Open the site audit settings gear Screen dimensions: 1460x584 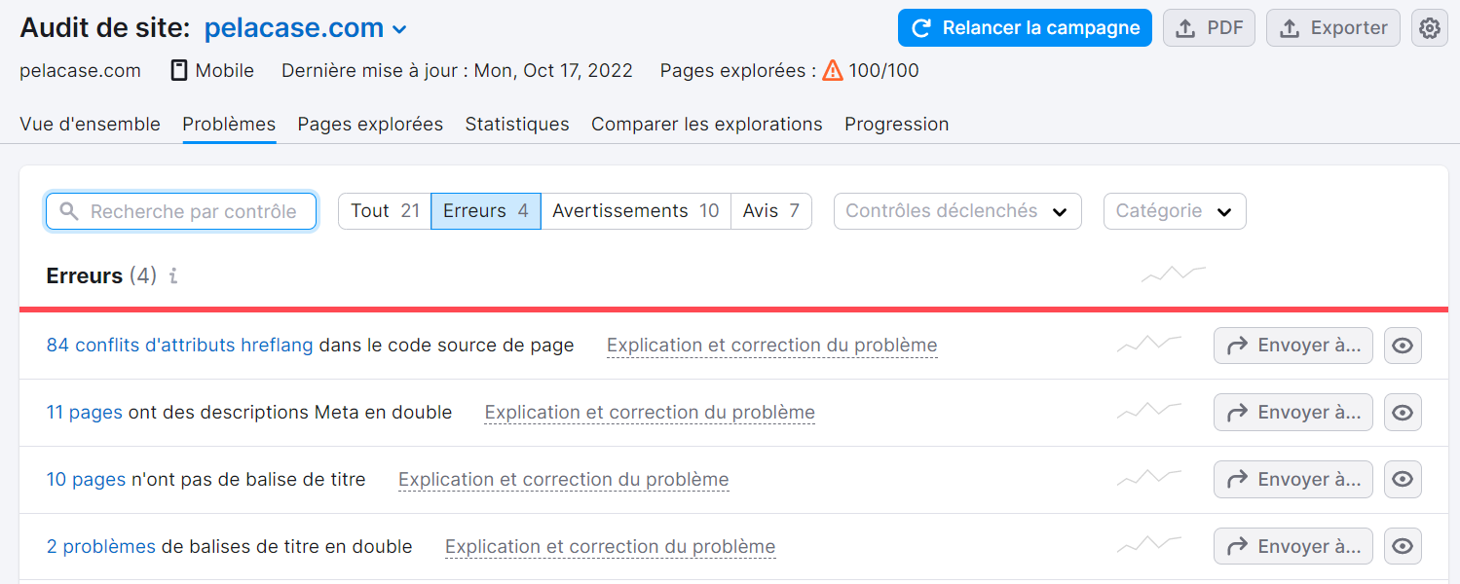coord(1428,27)
